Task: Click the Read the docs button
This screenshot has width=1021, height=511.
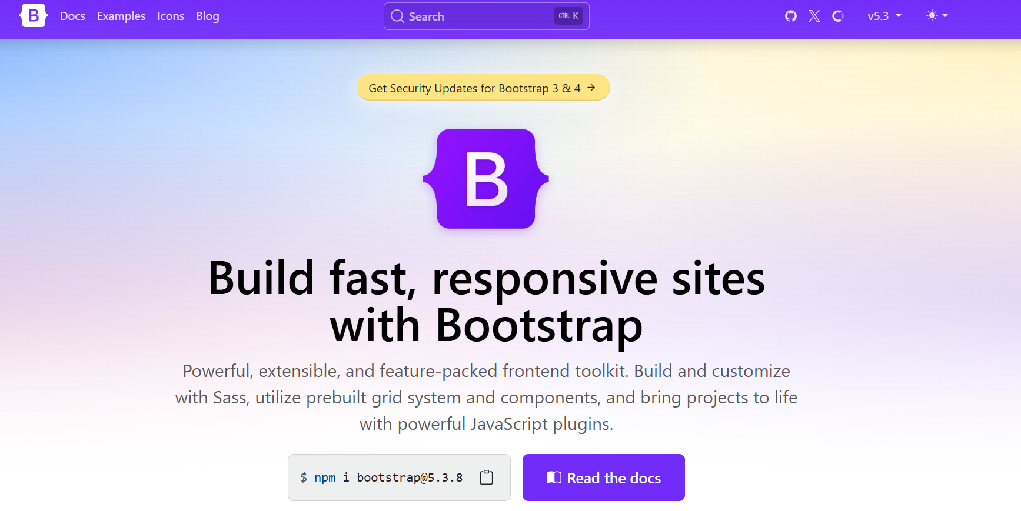Action: click(604, 477)
